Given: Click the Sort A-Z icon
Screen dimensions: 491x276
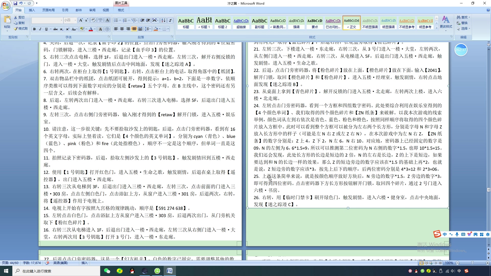Looking at the screenshot, I should pyautogui.click(x=163, y=20).
